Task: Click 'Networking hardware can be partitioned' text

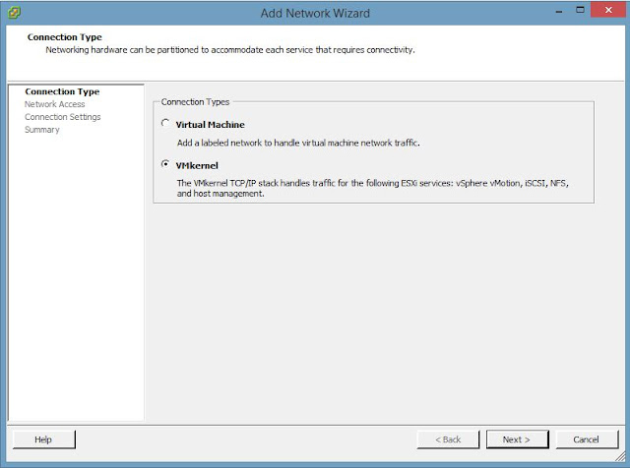Action: (229, 50)
